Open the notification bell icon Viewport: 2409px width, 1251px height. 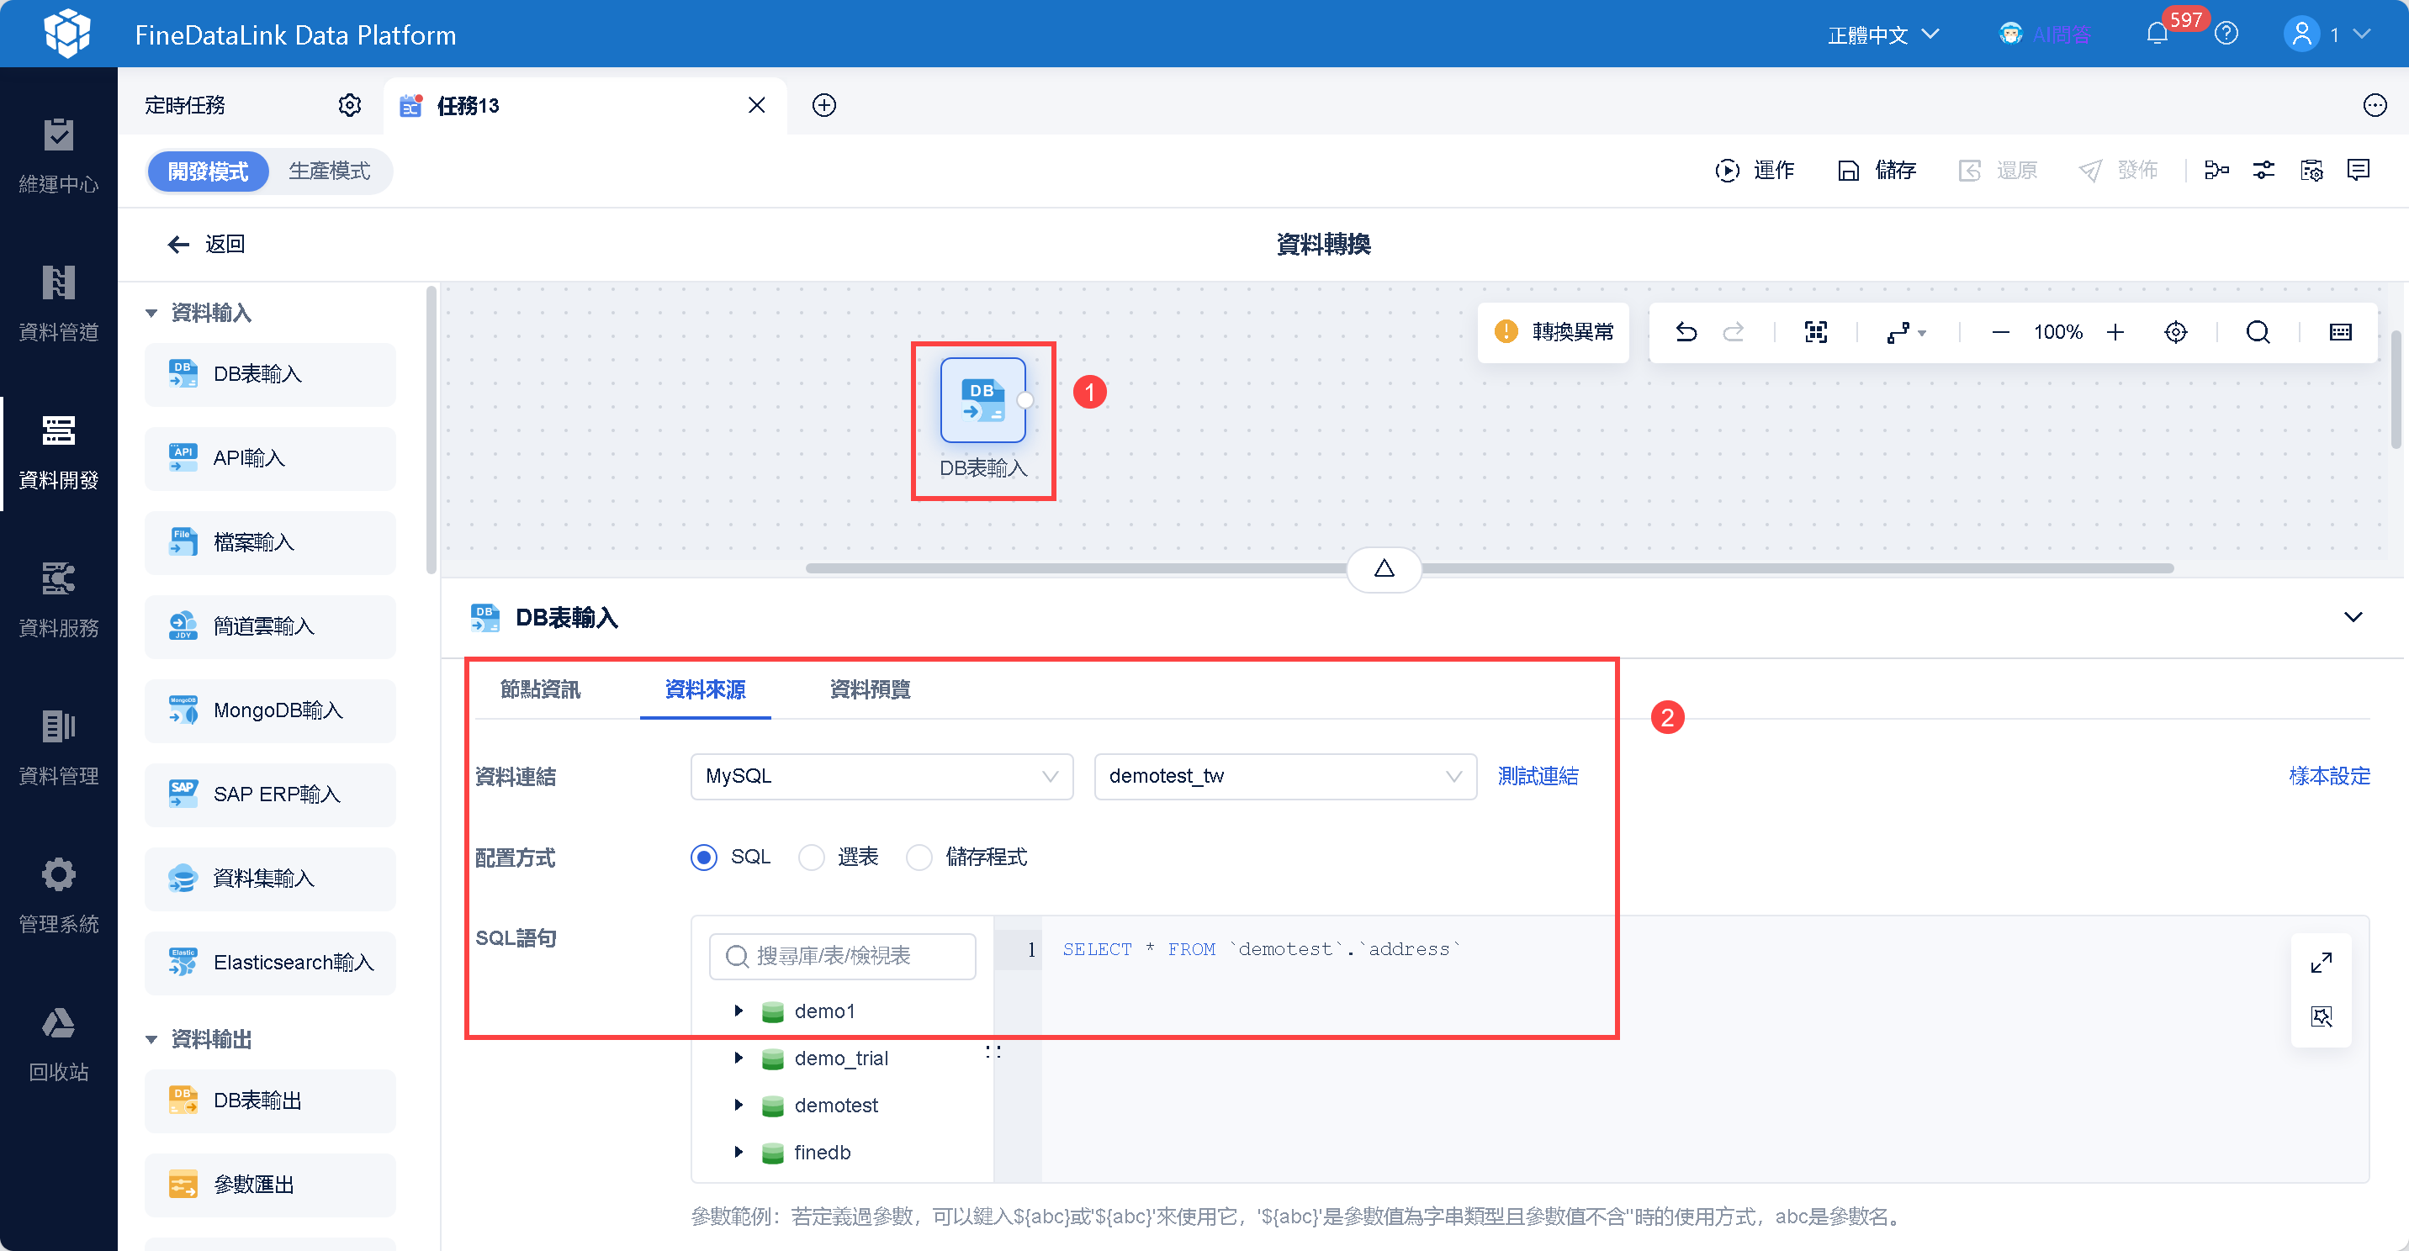point(2157,34)
